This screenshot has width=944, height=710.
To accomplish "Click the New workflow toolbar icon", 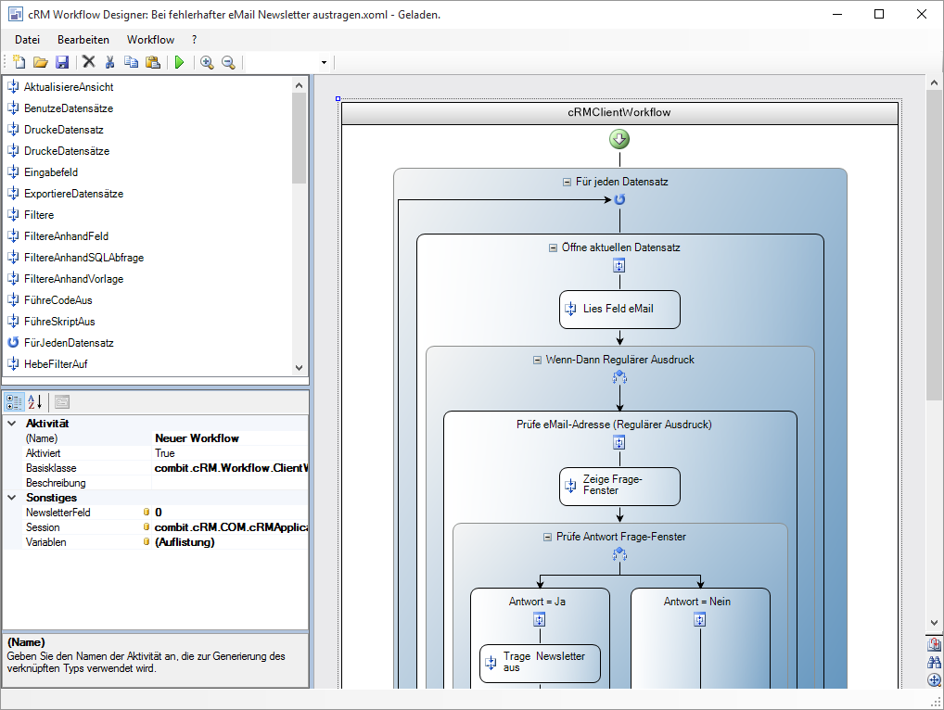I will [x=19, y=62].
